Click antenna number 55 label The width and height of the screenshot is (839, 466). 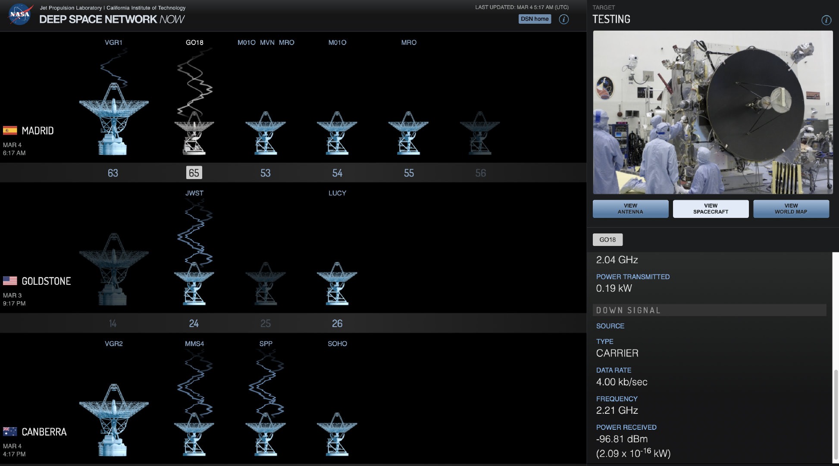(x=409, y=173)
